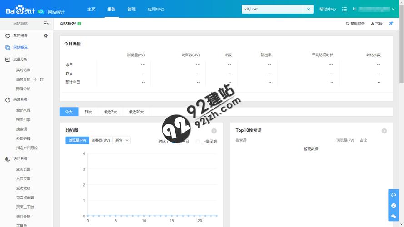The height and width of the screenshot is (227, 404).
Task: Open settings gear next to 常用报告
Action: [45, 36]
